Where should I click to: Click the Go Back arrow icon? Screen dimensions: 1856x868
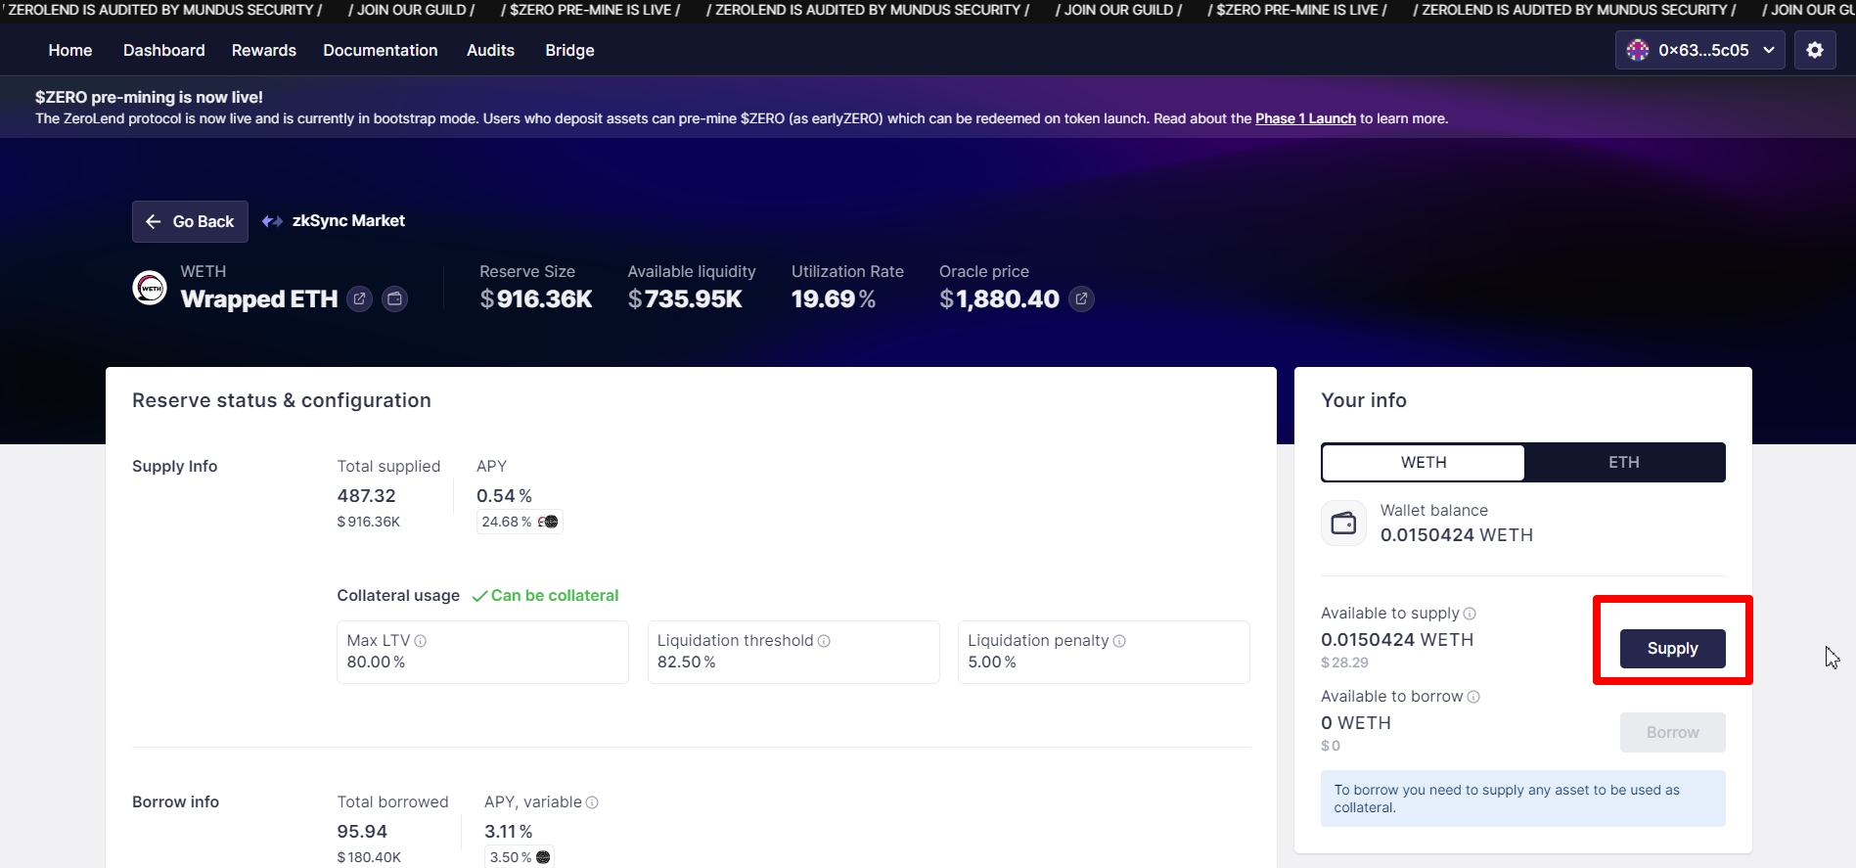click(154, 222)
